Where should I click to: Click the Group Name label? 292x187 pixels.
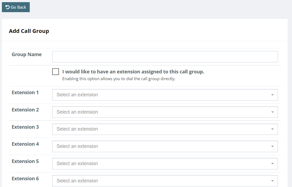click(26, 54)
